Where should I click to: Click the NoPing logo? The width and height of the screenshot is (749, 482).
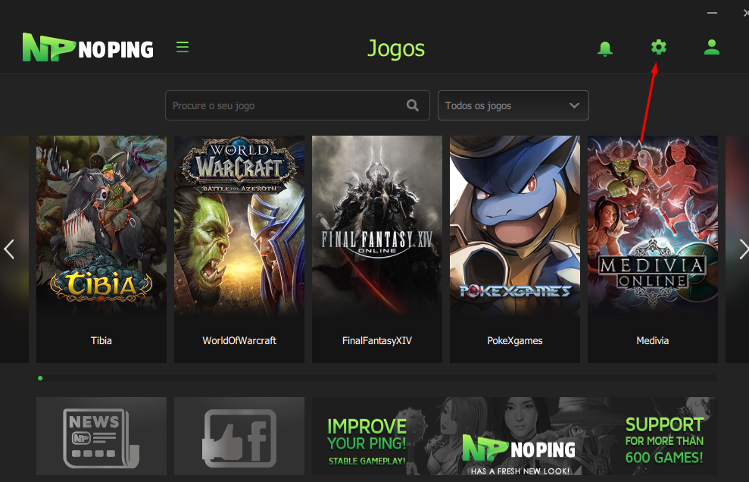coord(88,47)
